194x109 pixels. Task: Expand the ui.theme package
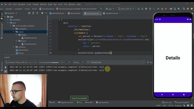[x=13, y=47]
